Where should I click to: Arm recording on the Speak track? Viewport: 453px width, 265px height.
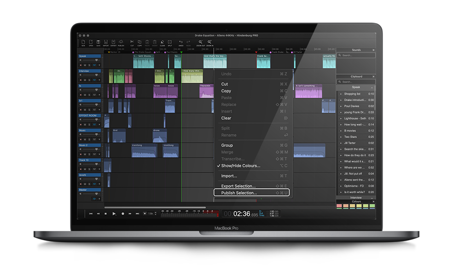tap(81, 65)
